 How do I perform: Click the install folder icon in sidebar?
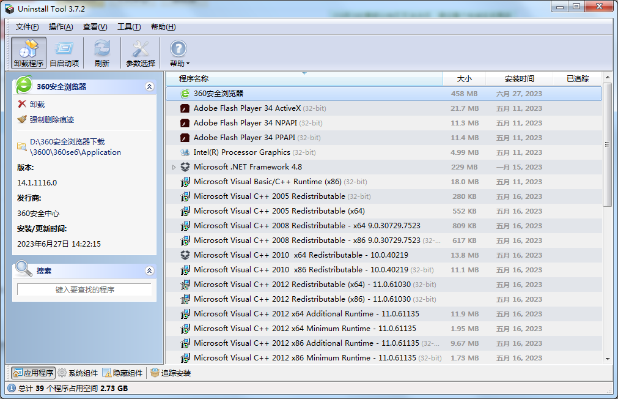click(21, 146)
